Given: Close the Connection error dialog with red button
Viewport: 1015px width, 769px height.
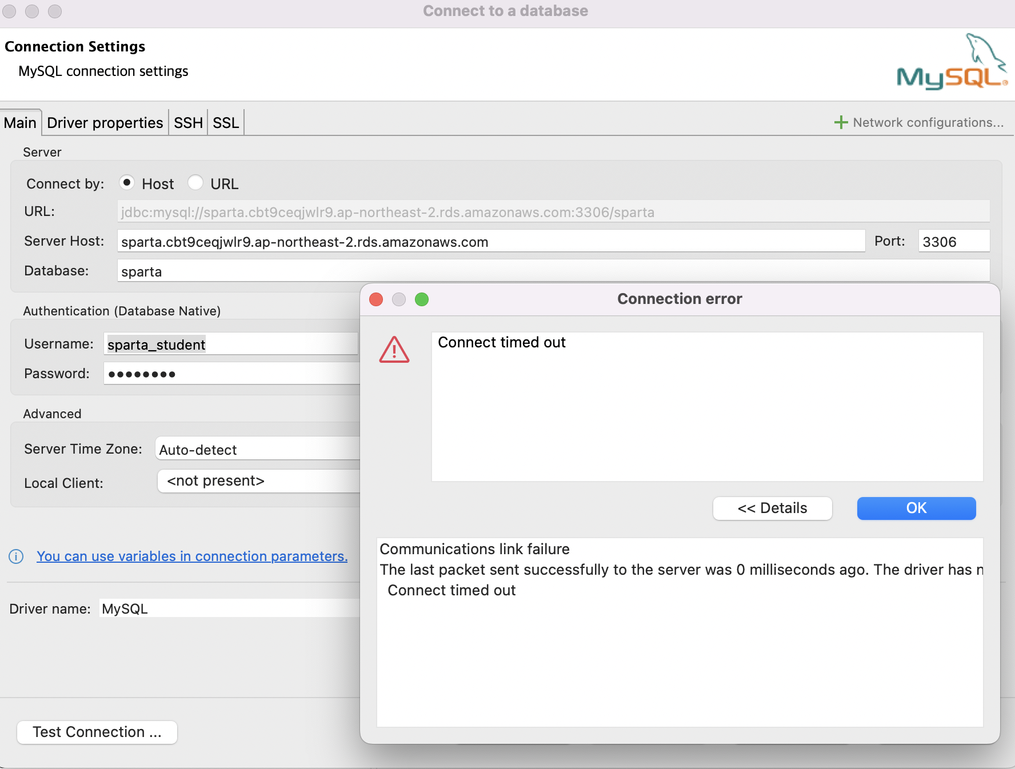Looking at the screenshot, I should (376, 299).
